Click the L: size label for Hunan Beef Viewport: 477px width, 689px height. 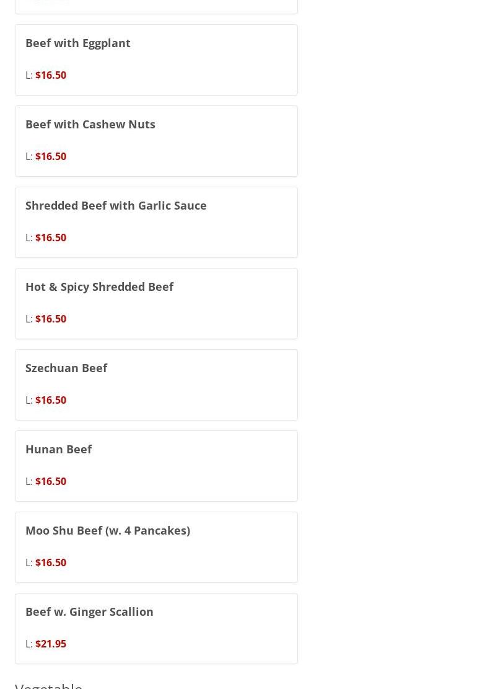click(x=29, y=481)
